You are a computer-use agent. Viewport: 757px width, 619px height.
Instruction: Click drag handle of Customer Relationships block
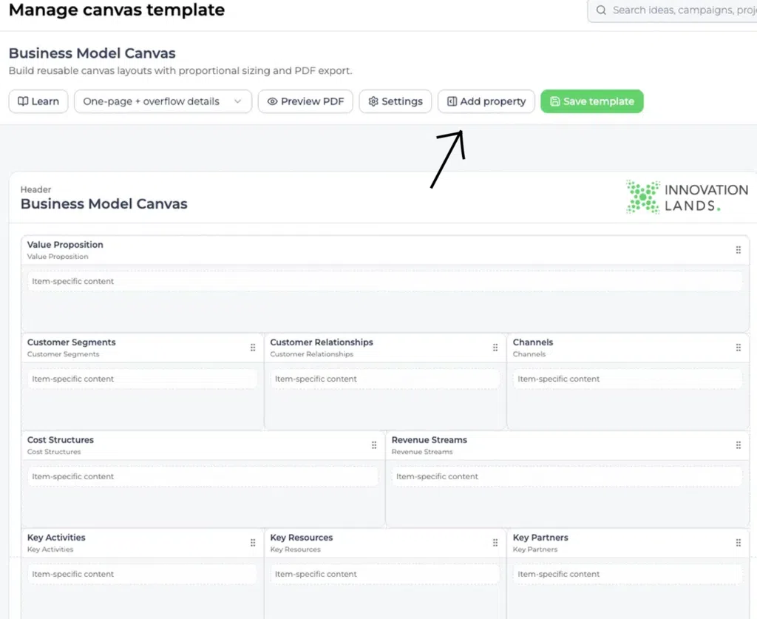click(495, 348)
